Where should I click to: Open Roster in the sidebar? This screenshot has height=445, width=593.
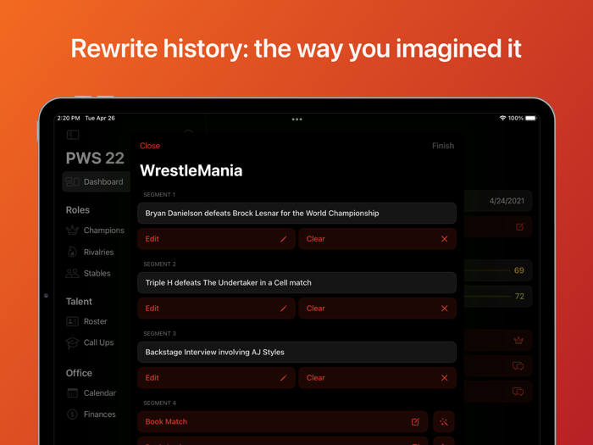click(x=95, y=321)
